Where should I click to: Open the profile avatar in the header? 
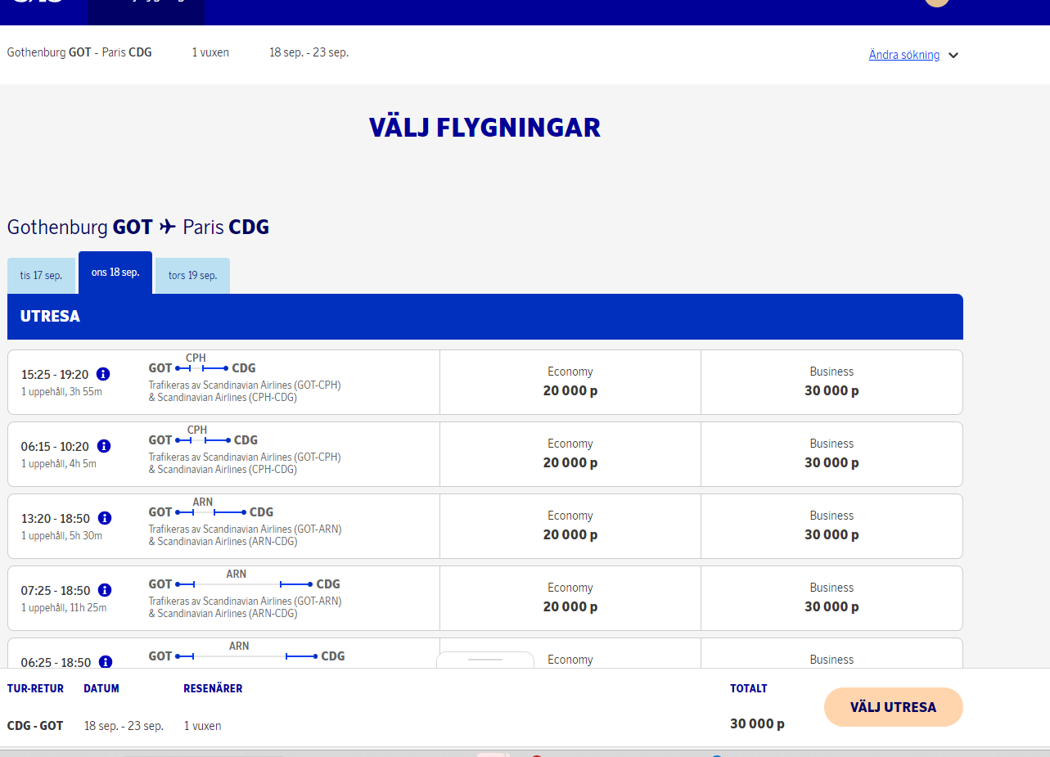click(936, 2)
